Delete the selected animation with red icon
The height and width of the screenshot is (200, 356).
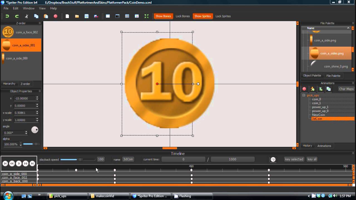point(304,89)
